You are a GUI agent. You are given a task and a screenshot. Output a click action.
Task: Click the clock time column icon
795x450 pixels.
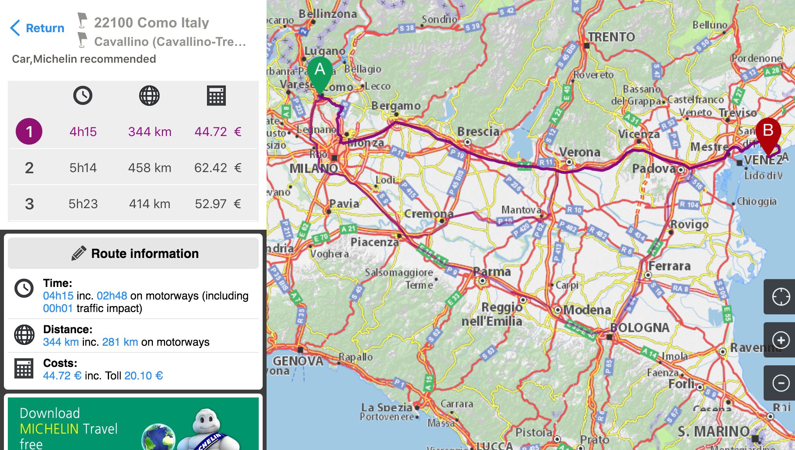(x=83, y=96)
